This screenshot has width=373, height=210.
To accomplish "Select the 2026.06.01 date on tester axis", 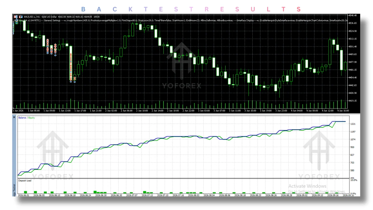I will coord(23,195).
